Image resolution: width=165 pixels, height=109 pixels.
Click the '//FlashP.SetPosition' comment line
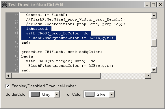point(75,24)
